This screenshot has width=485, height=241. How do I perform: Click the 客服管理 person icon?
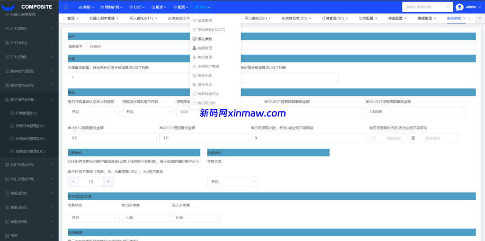(194, 48)
